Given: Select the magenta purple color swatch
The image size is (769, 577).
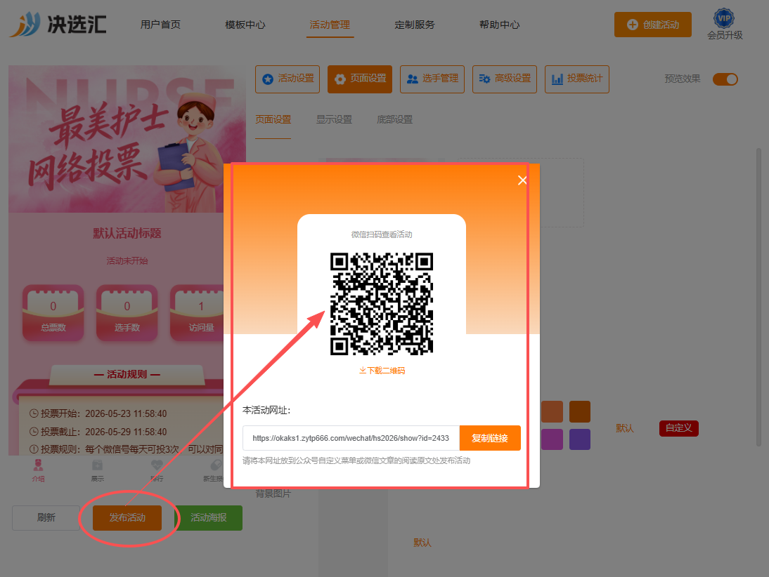Looking at the screenshot, I should (552, 439).
